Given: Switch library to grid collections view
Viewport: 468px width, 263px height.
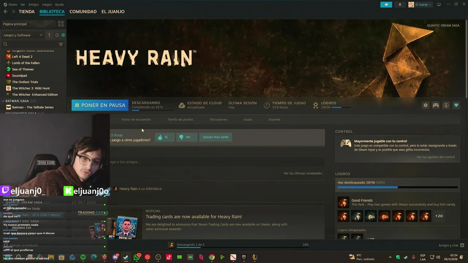Looking at the screenshot, I should (x=61, y=24).
